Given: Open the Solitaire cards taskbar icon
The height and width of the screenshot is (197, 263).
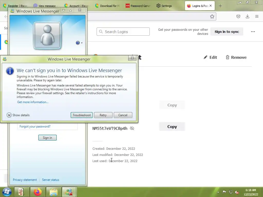Looking at the screenshot, I should point(22,192).
